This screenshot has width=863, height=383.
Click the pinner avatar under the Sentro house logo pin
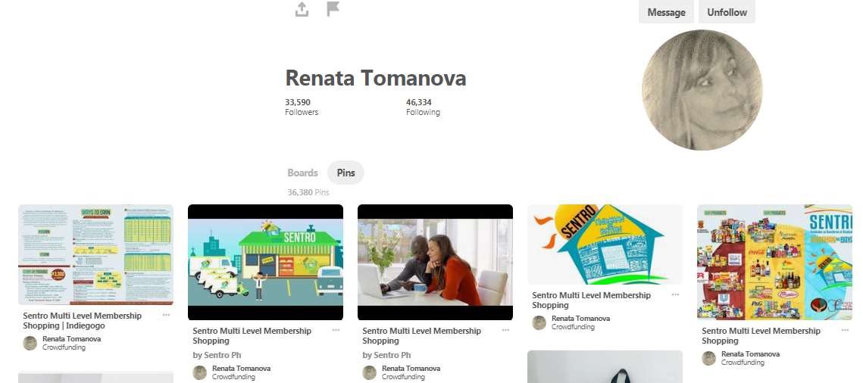539,322
